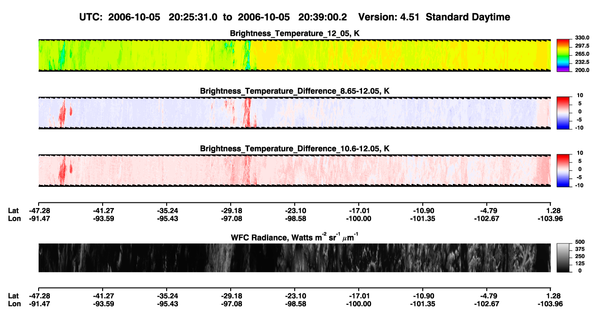Image resolution: width=612 pixels, height=314 pixels.
Task: Click longitude '-93.59' below WFC Radiance panel
Action: (x=103, y=303)
